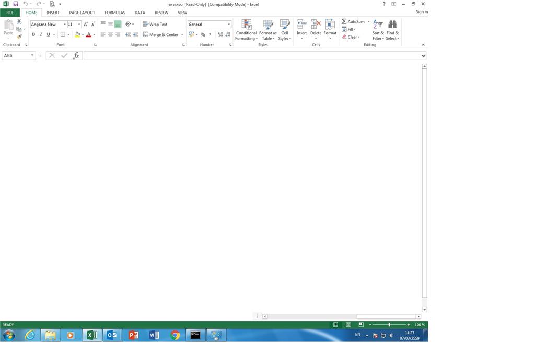Select the Format Painter brush

[x=19, y=37]
